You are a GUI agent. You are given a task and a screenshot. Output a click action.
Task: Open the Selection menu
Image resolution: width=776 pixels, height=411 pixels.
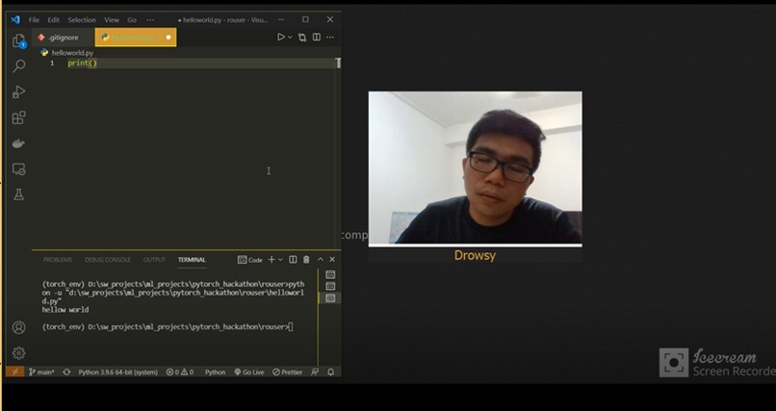click(82, 20)
